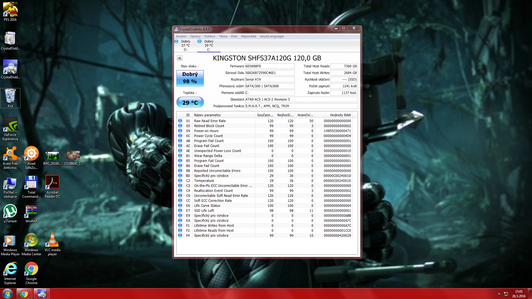Screen dimensions: 532x299
Task: Select the Lifetime Writes from Host row
Action: [265, 226]
